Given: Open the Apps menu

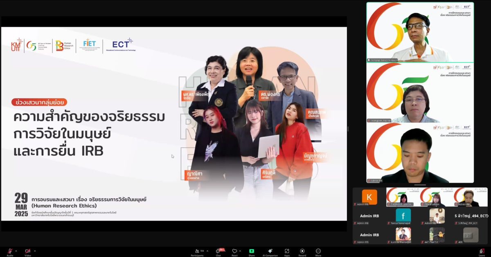Looking at the screenshot, I should coord(287,252).
